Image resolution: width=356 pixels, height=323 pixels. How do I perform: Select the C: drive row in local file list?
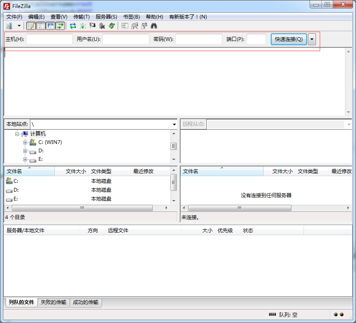87,181
